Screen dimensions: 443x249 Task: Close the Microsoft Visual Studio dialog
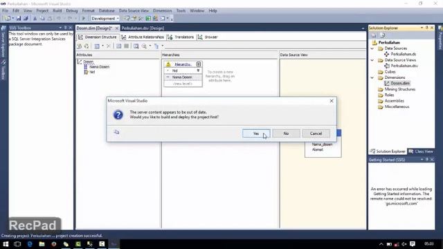click(x=332, y=101)
